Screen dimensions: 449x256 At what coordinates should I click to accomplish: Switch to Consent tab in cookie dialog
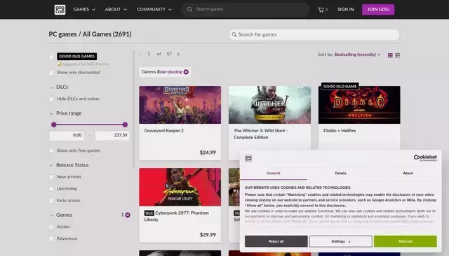click(273, 173)
